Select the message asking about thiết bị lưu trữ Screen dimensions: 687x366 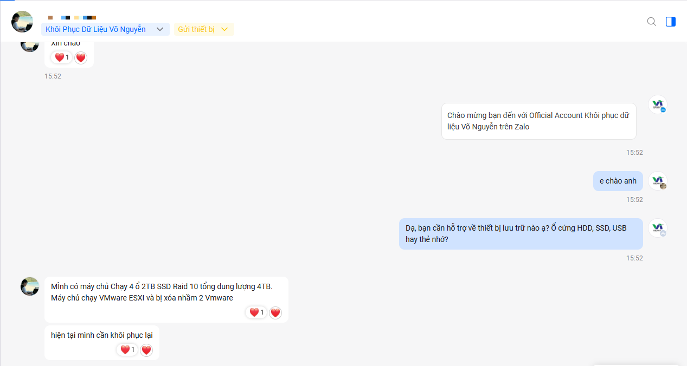[x=521, y=234]
